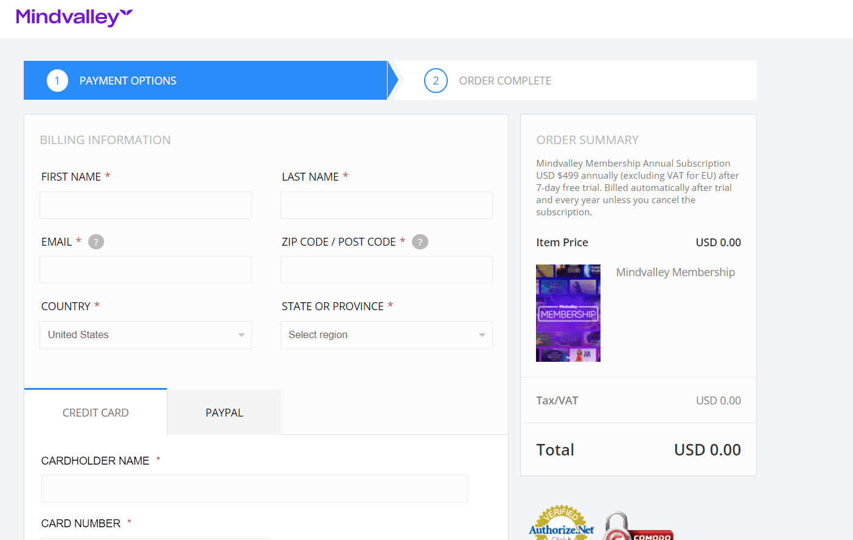Screen dimensions: 853x540
Task: Switch to the PAYPAL tab
Action: (223, 412)
